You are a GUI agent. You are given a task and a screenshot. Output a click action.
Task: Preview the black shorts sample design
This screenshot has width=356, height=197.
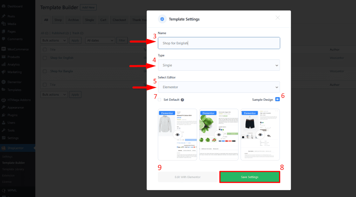point(260,134)
